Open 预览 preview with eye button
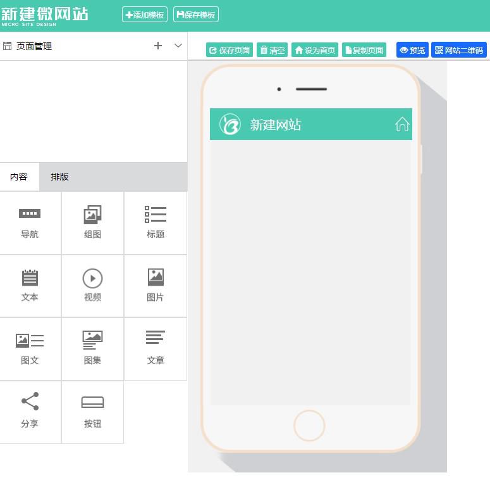Screen dimensions: 490x494 (x=412, y=50)
